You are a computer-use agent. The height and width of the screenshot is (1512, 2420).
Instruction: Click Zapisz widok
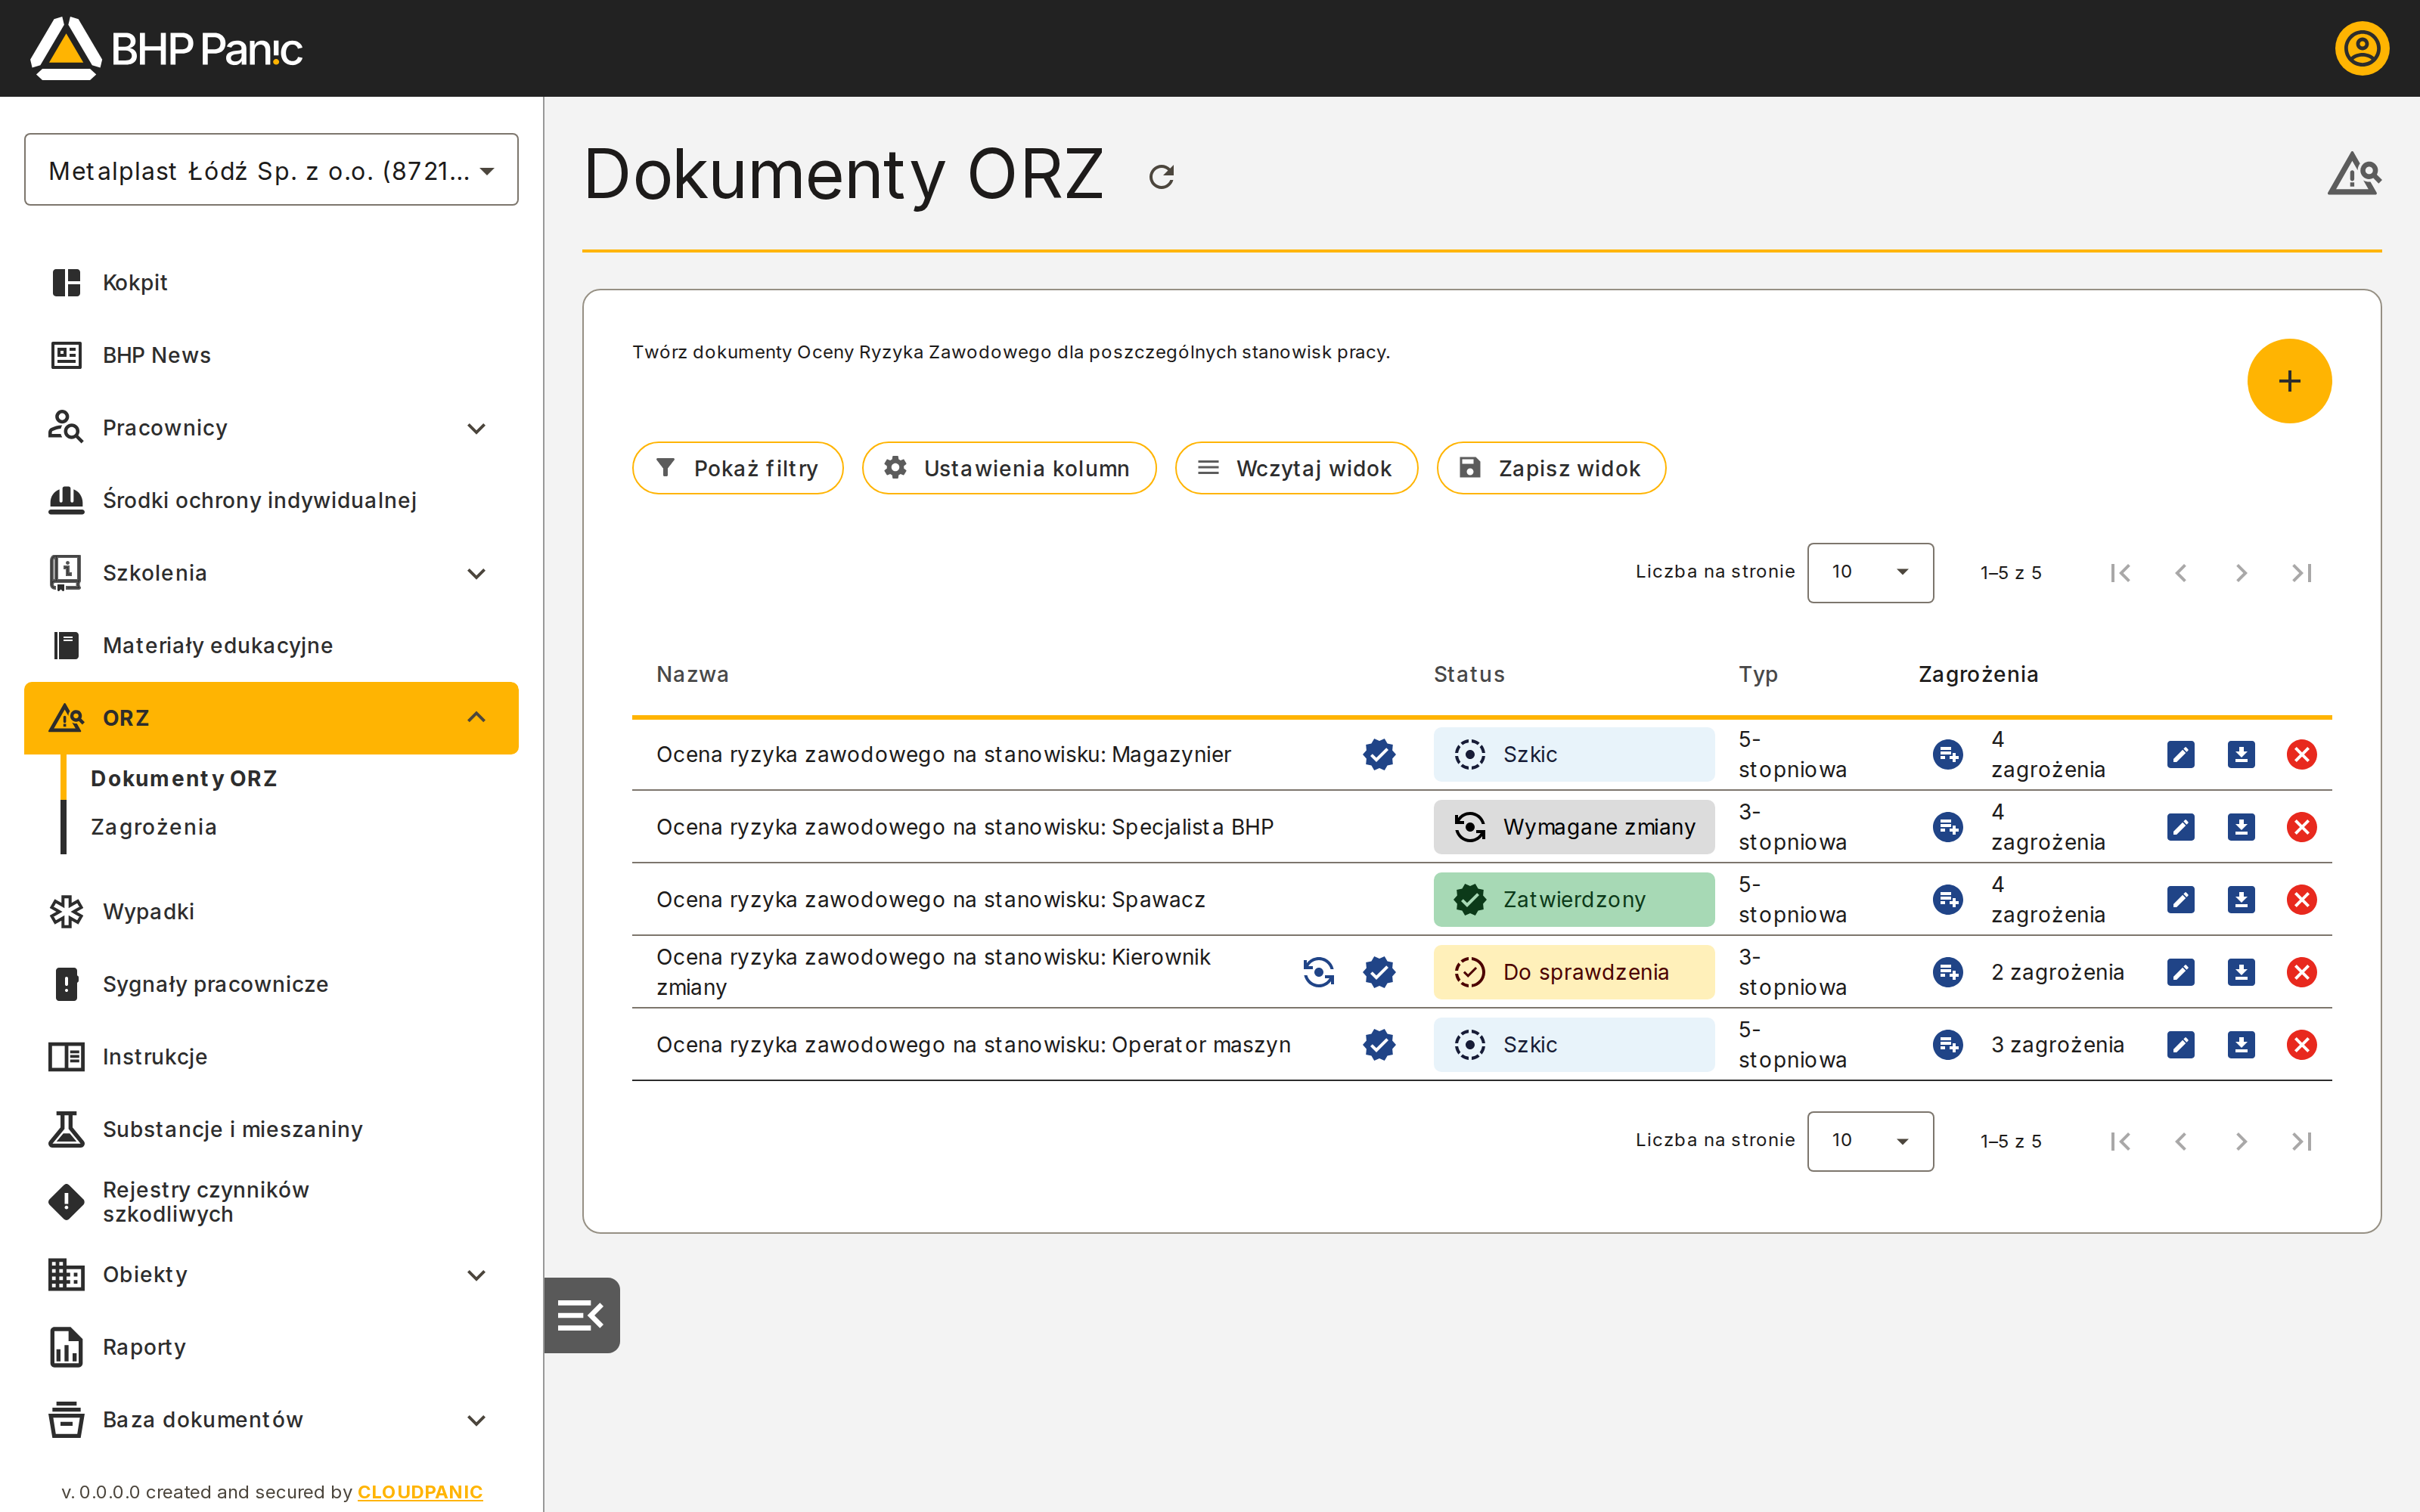[1551, 468]
